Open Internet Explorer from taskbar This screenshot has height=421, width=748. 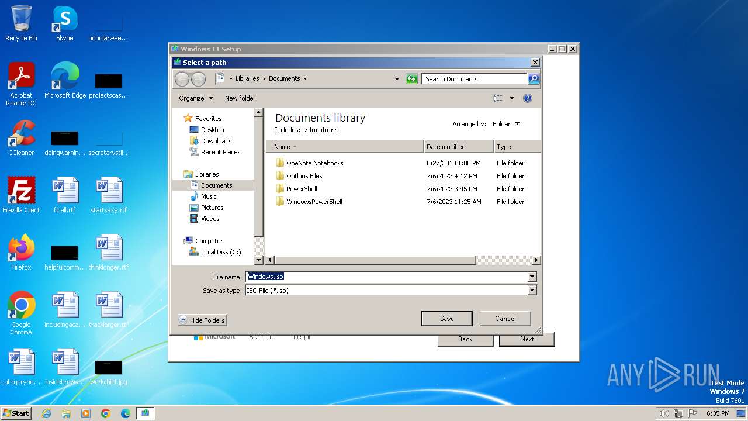tap(46, 413)
